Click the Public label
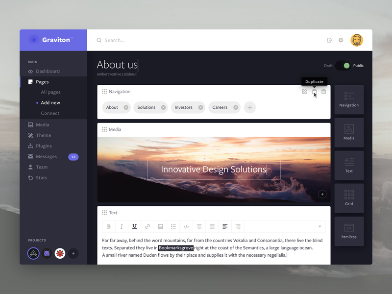Image resolution: width=392 pixels, height=294 pixels. click(x=358, y=66)
